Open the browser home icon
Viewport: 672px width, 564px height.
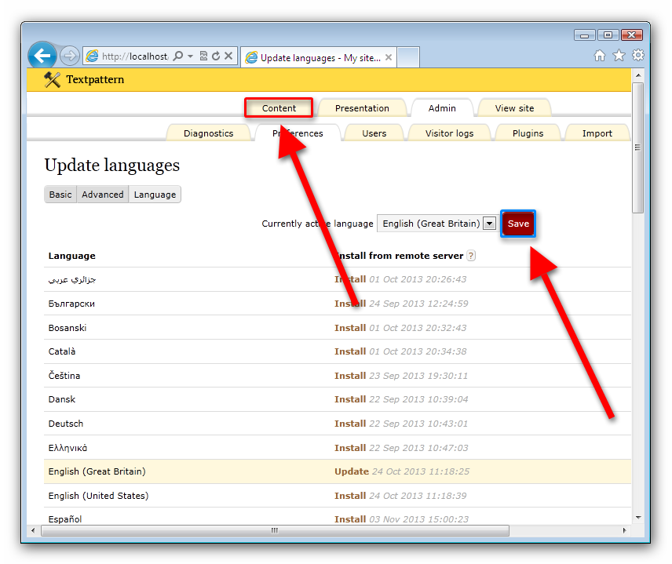click(x=600, y=56)
